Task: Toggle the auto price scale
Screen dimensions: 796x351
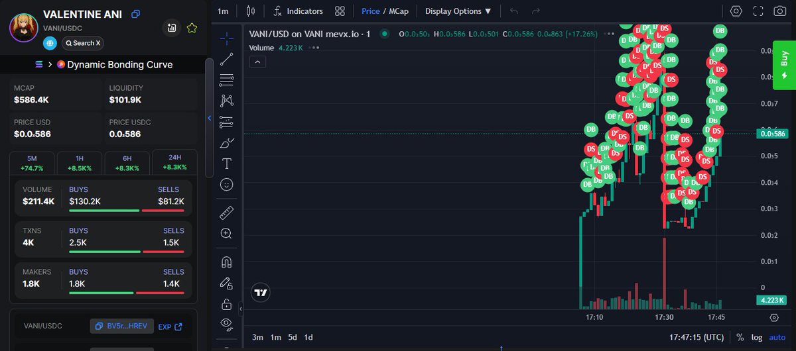Action: pyautogui.click(x=777, y=337)
